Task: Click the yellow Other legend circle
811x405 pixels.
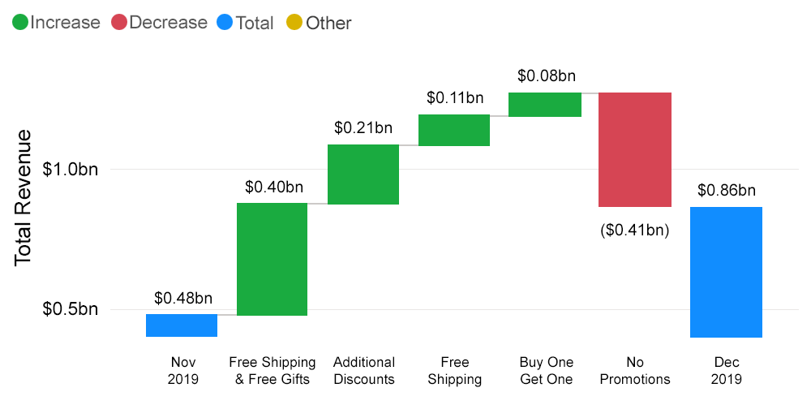Action: pyautogui.click(x=296, y=23)
